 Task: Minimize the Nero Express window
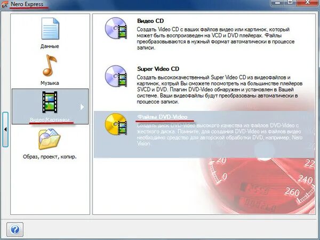click(x=277, y=3)
